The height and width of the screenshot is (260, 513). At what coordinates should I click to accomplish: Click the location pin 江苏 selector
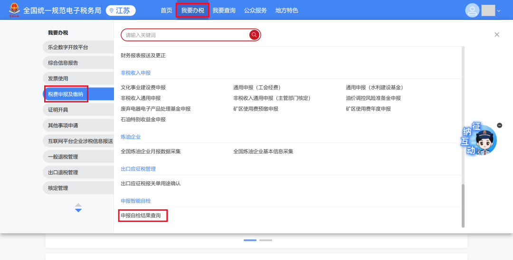point(121,10)
